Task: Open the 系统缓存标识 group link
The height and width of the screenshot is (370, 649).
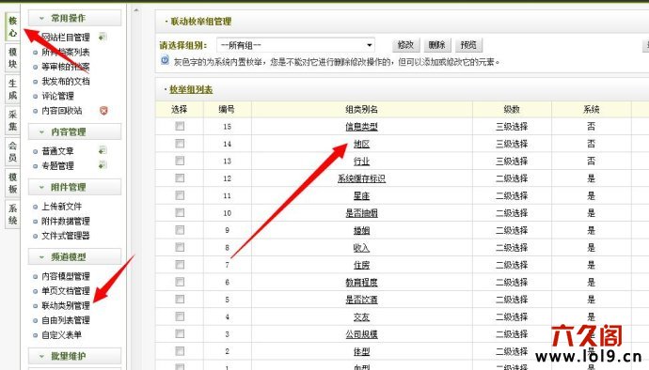Action: [361, 178]
